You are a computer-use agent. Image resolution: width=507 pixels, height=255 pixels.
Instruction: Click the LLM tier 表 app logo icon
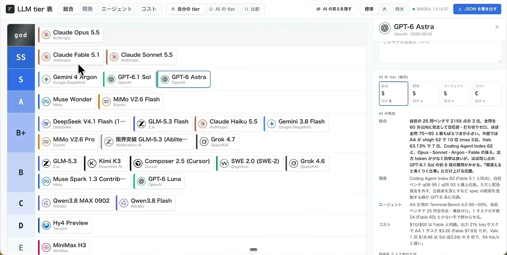[10, 9]
